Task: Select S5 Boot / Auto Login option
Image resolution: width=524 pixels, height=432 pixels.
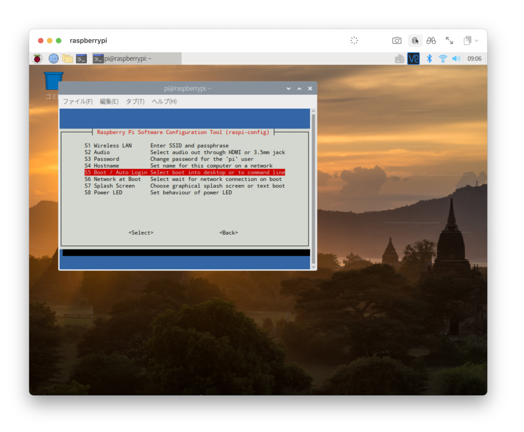Action: point(185,172)
